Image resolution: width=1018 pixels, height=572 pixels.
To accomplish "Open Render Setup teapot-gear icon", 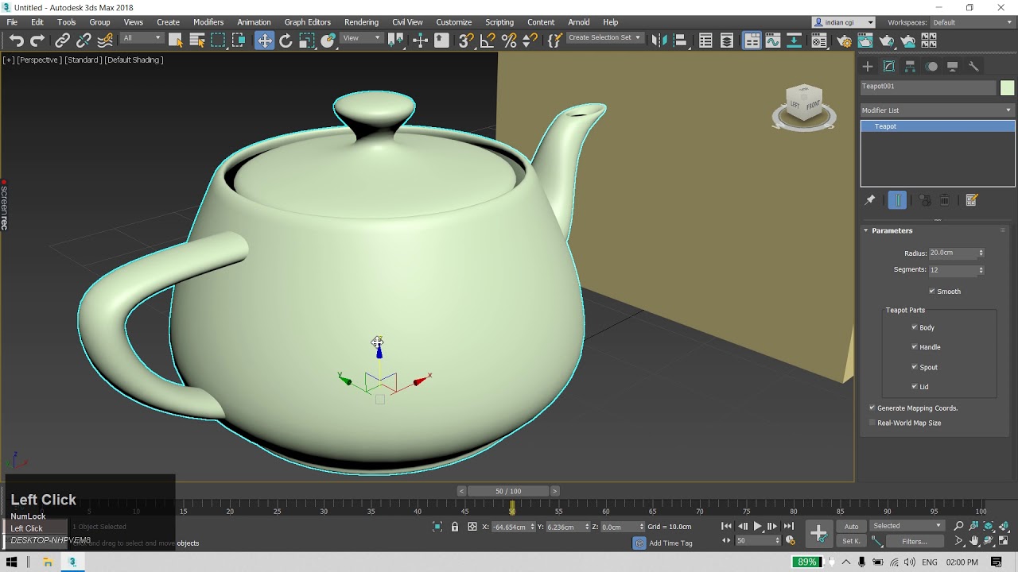I will pyautogui.click(x=844, y=41).
